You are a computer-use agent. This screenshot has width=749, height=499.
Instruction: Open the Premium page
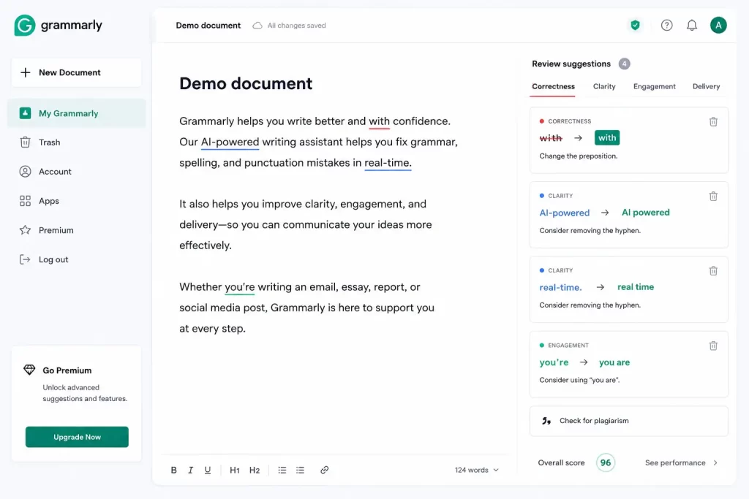(56, 230)
